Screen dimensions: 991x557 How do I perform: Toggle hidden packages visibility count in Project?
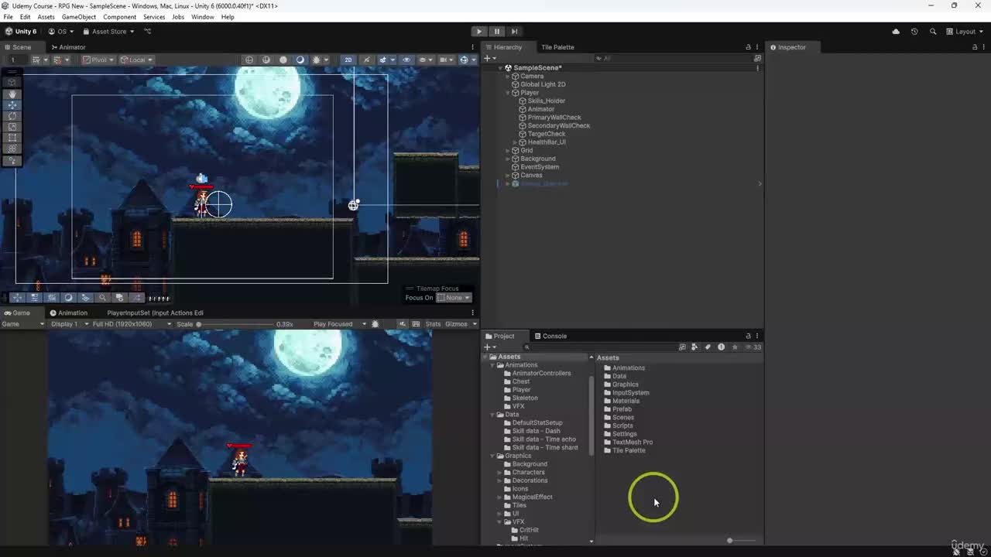tap(754, 347)
